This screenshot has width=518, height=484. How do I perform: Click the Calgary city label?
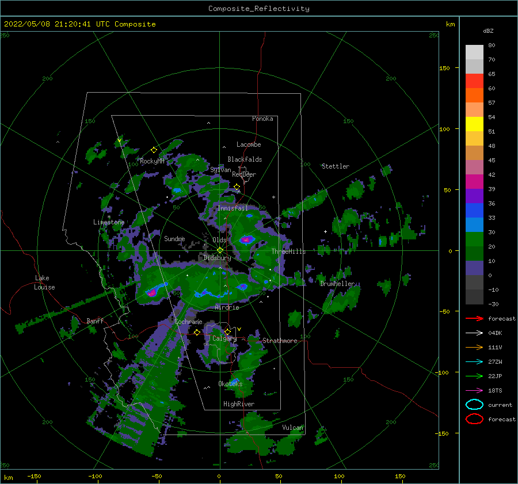[224, 338]
